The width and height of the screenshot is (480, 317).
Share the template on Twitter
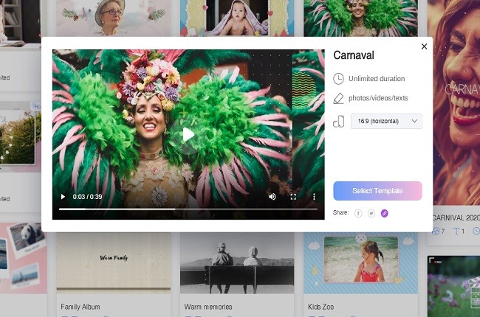coord(371,213)
